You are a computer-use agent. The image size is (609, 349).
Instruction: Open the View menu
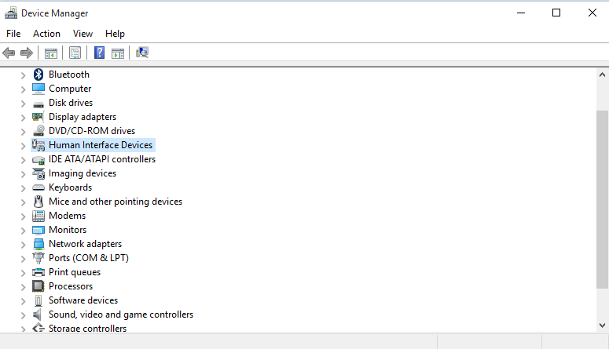[x=83, y=34]
